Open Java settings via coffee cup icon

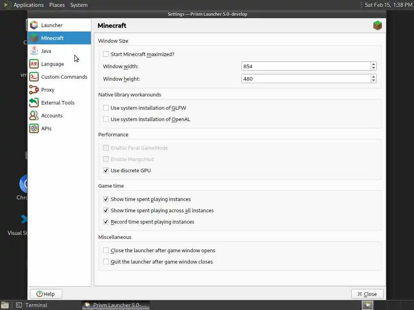34,51
